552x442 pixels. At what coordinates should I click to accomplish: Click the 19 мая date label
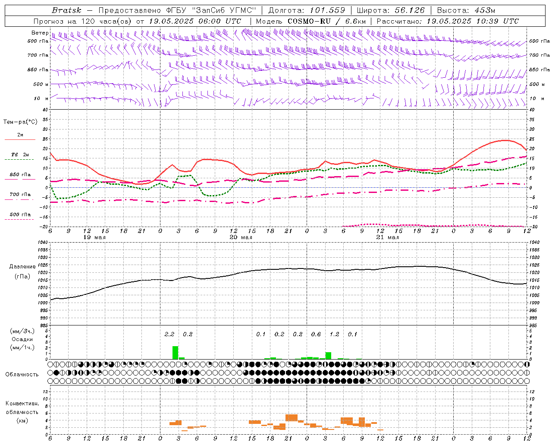point(94,237)
